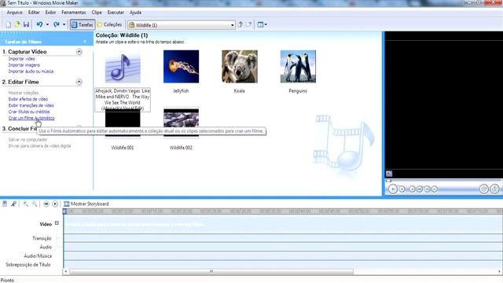Select the Wildlife 001 clip thumbnail

[123, 123]
